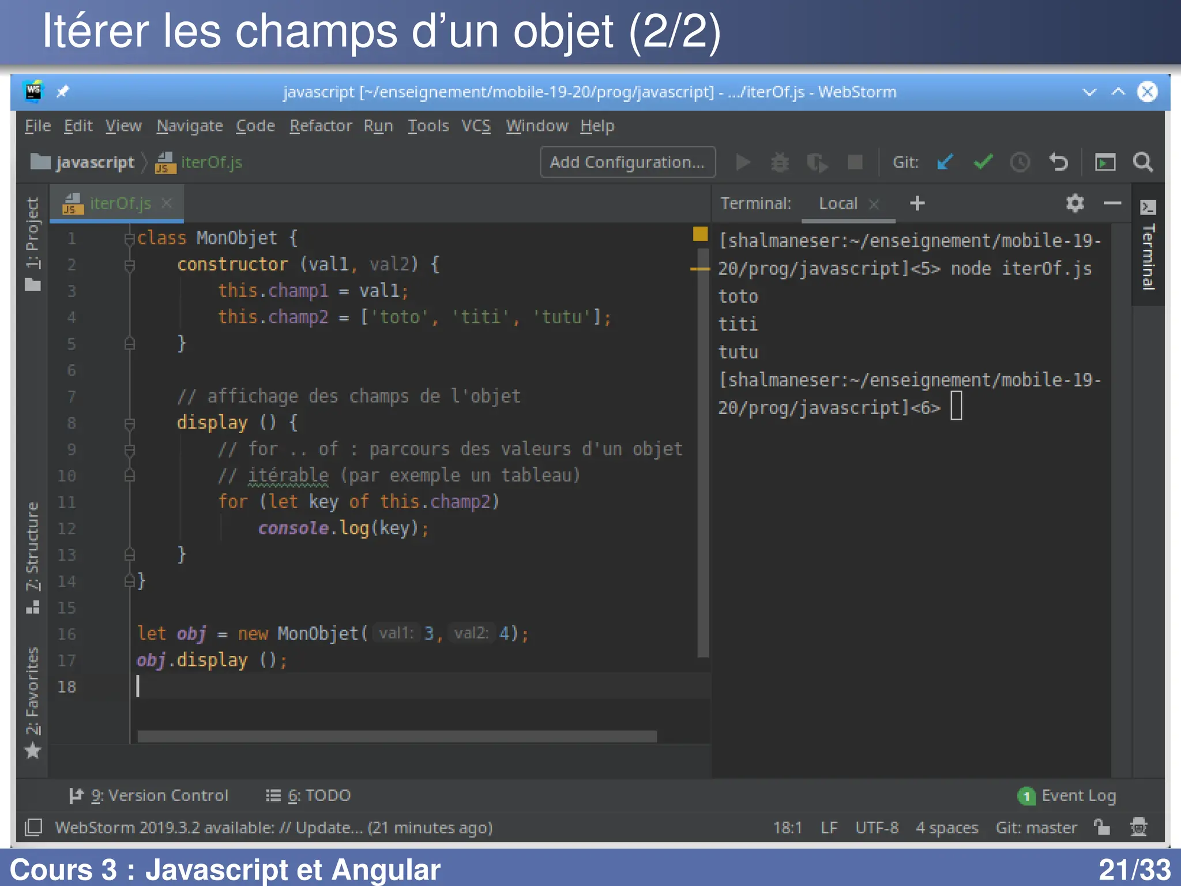Open the Refactor menu
Screen dimensions: 1181x886
click(321, 126)
